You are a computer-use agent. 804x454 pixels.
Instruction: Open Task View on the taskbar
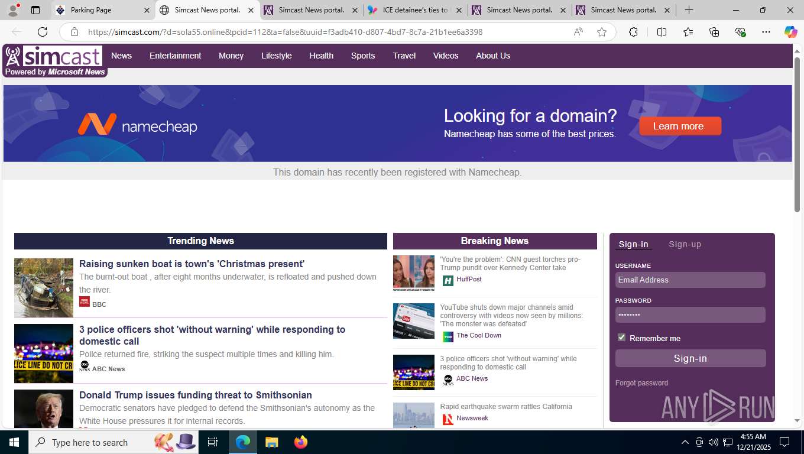[x=213, y=442]
